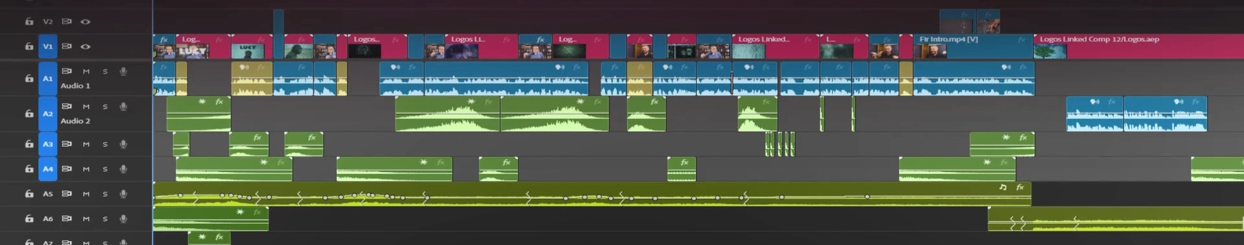Select the LUCY title clip thumbnail on V1
The image size is (1244, 245).
tap(193, 51)
